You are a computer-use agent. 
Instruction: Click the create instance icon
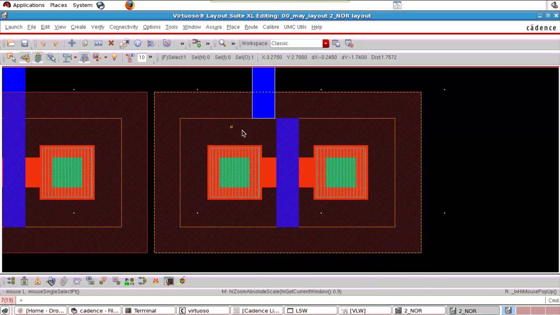(x=196, y=43)
